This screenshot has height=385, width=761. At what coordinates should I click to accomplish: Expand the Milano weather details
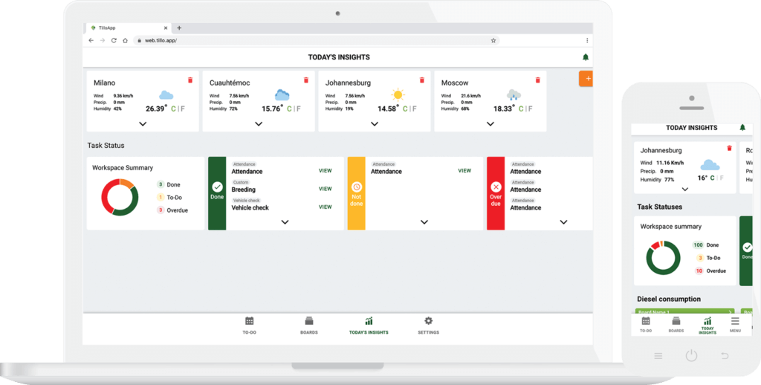[143, 124]
